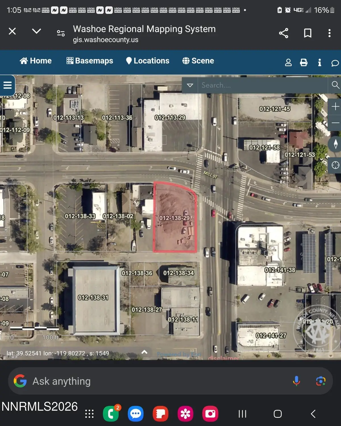The width and height of the screenshot is (341, 426).
Task: Open the user account icon
Action: [288, 63]
